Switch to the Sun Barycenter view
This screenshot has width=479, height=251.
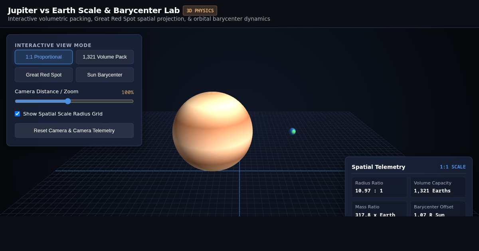pos(105,75)
